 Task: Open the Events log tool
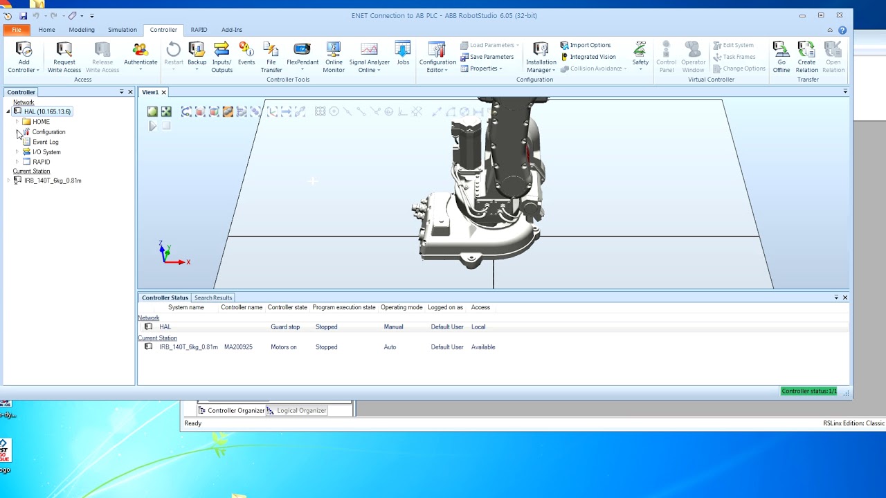click(x=246, y=54)
